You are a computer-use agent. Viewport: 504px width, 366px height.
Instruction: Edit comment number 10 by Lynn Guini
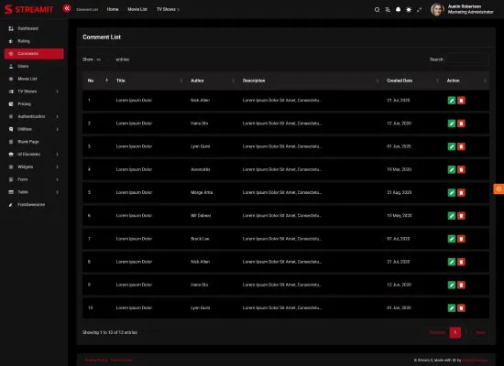click(x=452, y=308)
